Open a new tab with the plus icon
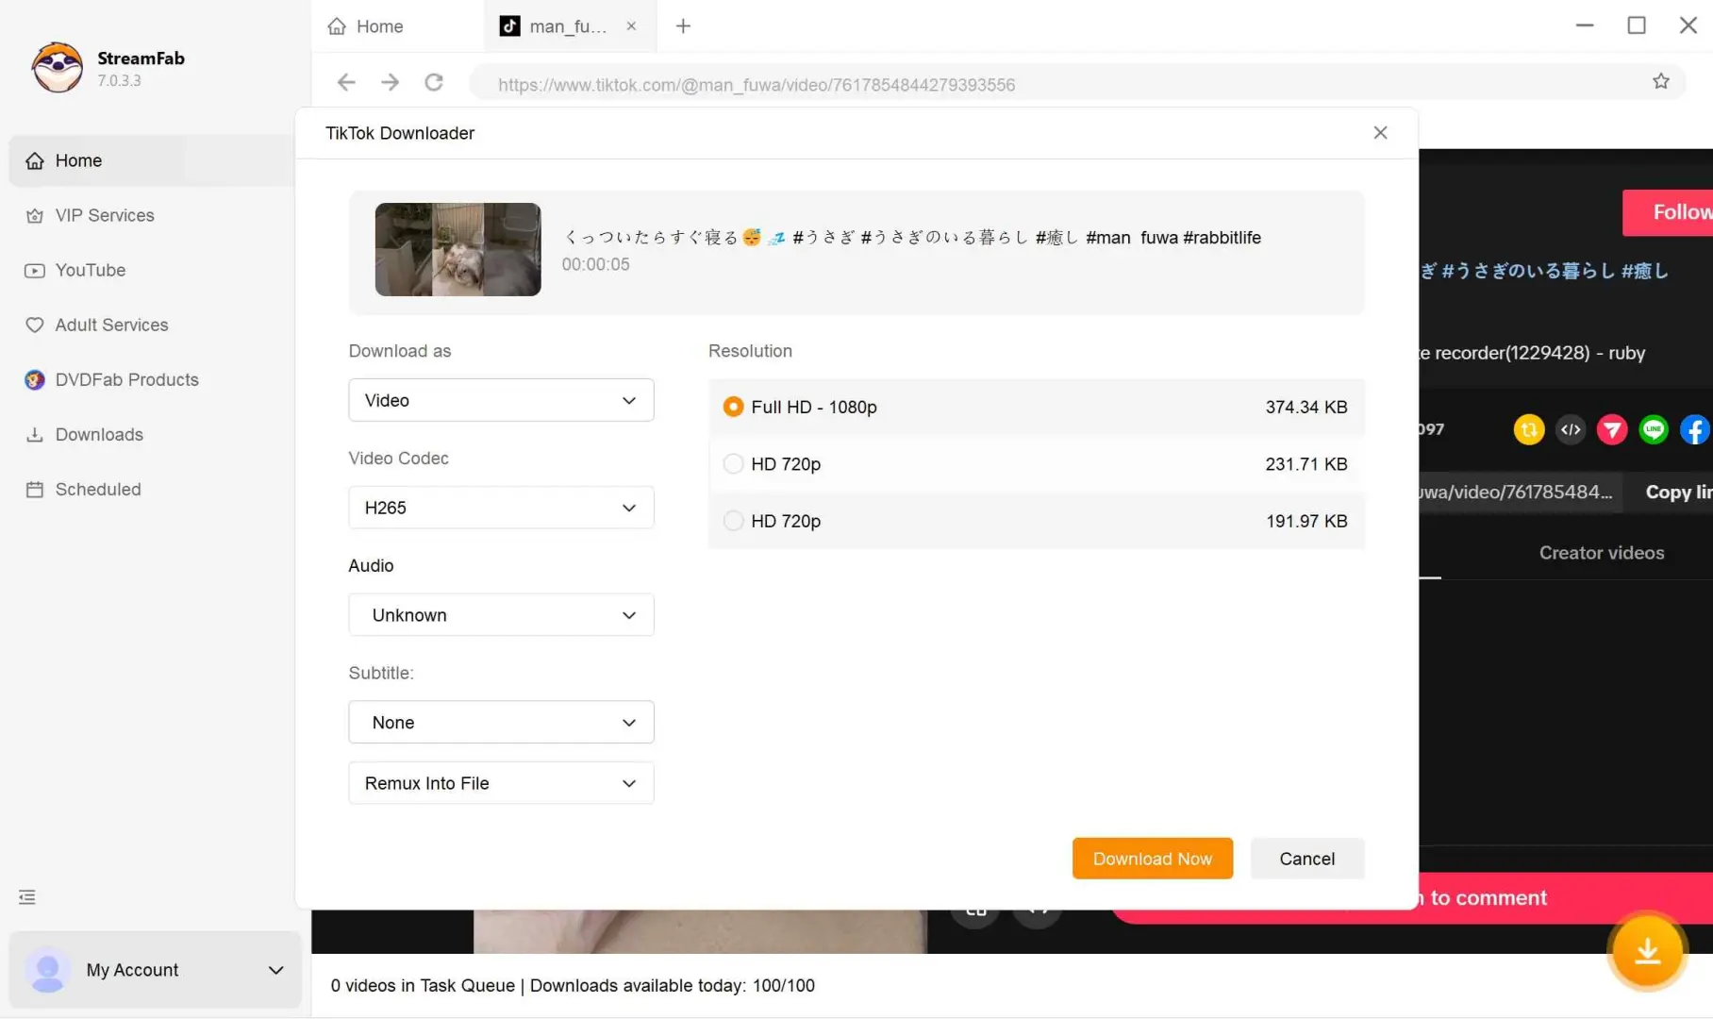1713x1019 pixels. (683, 26)
